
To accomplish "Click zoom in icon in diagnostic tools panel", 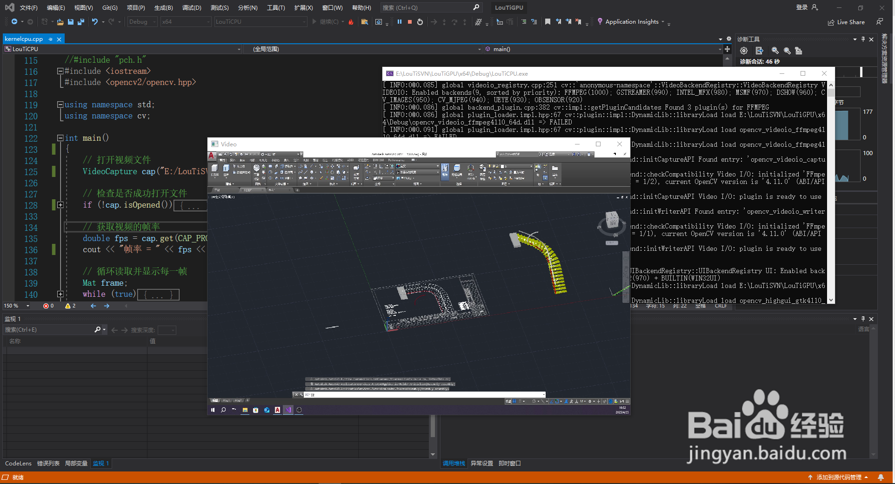I will click(775, 51).
